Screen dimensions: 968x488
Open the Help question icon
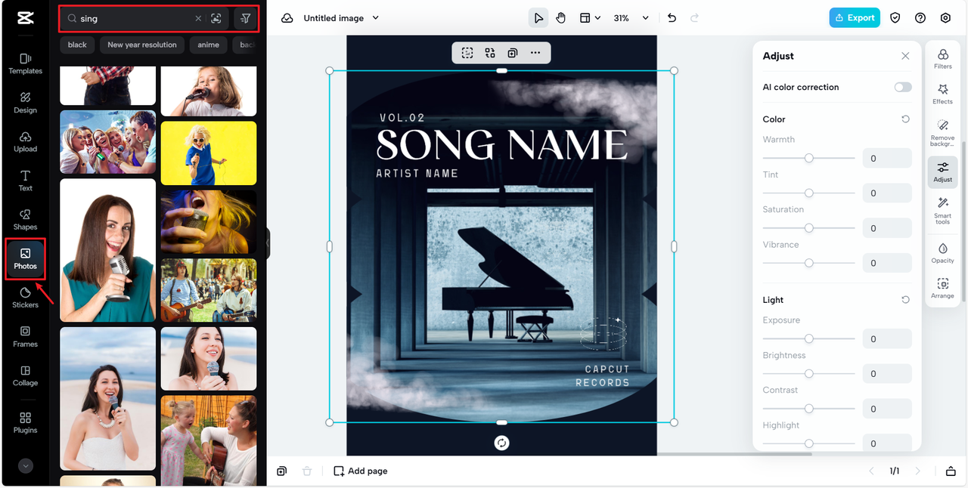pyautogui.click(x=920, y=18)
